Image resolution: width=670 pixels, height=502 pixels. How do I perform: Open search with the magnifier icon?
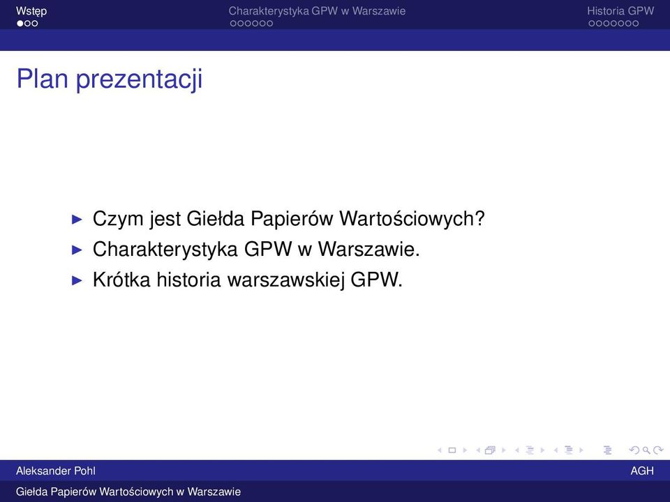[x=646, y=450]
